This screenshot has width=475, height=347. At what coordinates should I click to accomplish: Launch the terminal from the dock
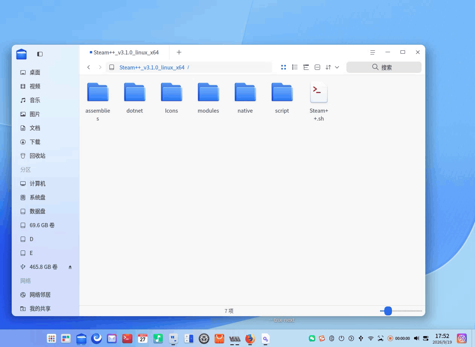[x=127, y=339]
